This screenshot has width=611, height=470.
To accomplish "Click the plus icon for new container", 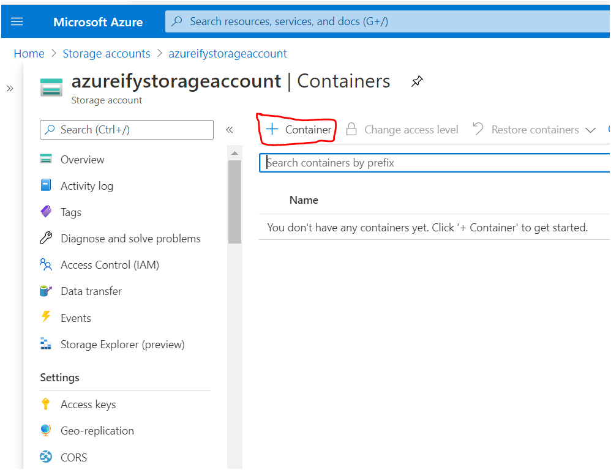I will [272, 129].
